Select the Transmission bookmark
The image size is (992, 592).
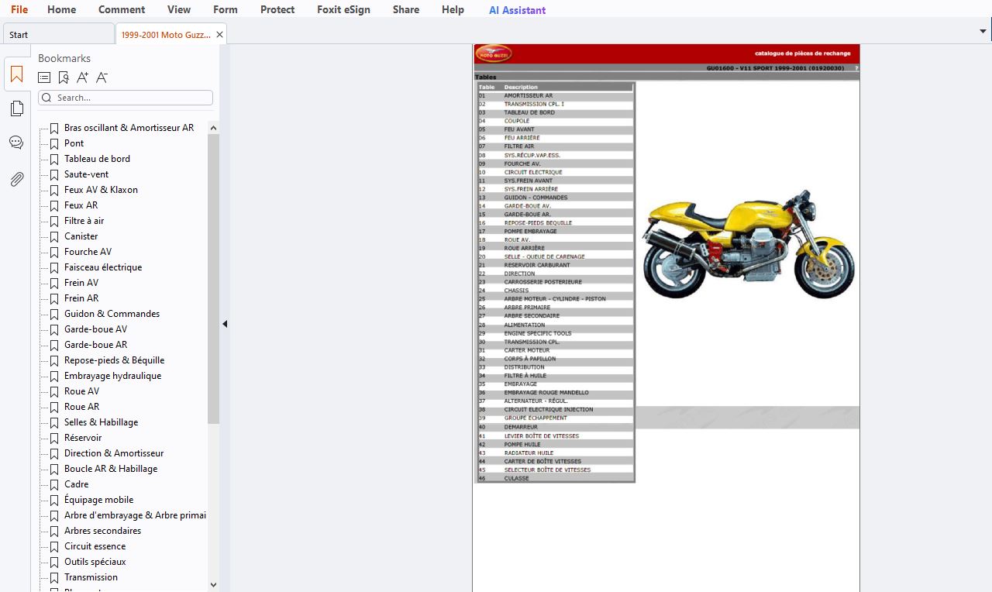pos(91,577)
